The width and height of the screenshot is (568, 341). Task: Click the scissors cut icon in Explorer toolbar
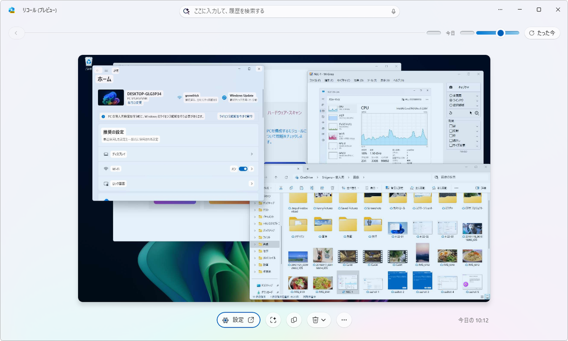pyautogui.click(x=281, y=188)
